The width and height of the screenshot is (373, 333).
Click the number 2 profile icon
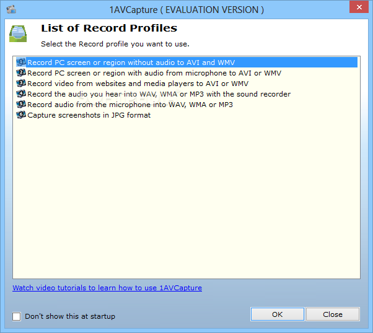pyautogui.click(x=21, y=73)
